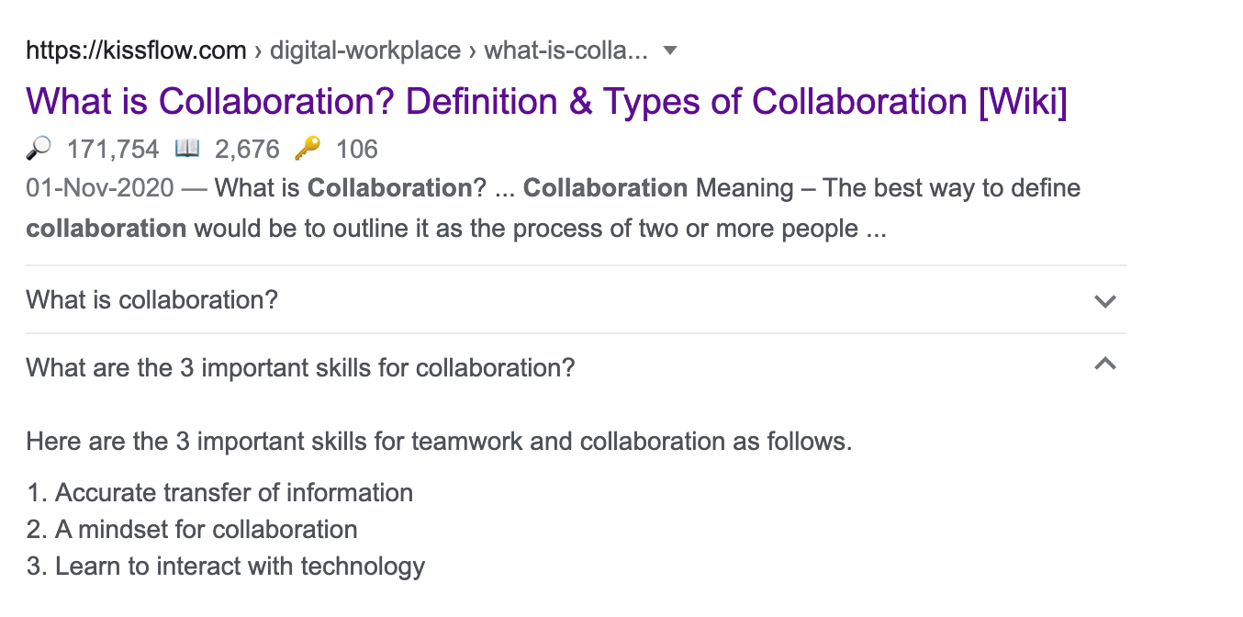Click the open book metric icon

pos(186,148)
